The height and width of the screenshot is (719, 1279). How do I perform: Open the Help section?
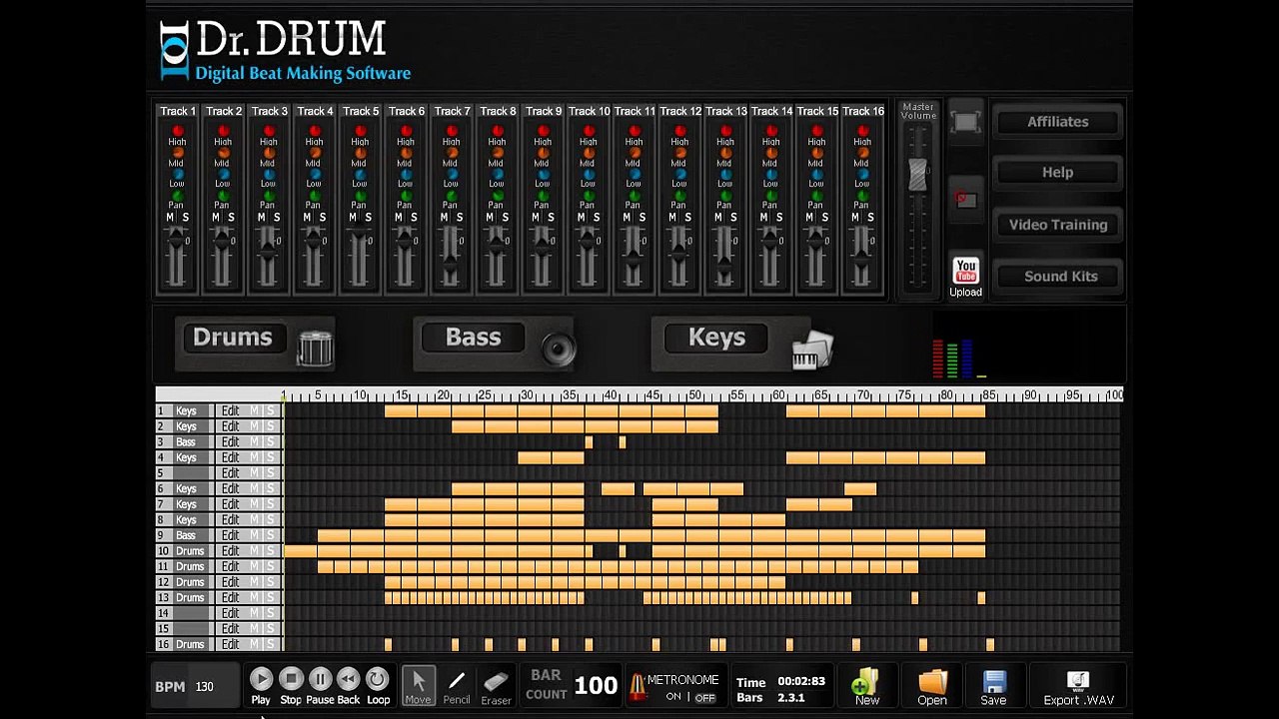pos(1057,173)
